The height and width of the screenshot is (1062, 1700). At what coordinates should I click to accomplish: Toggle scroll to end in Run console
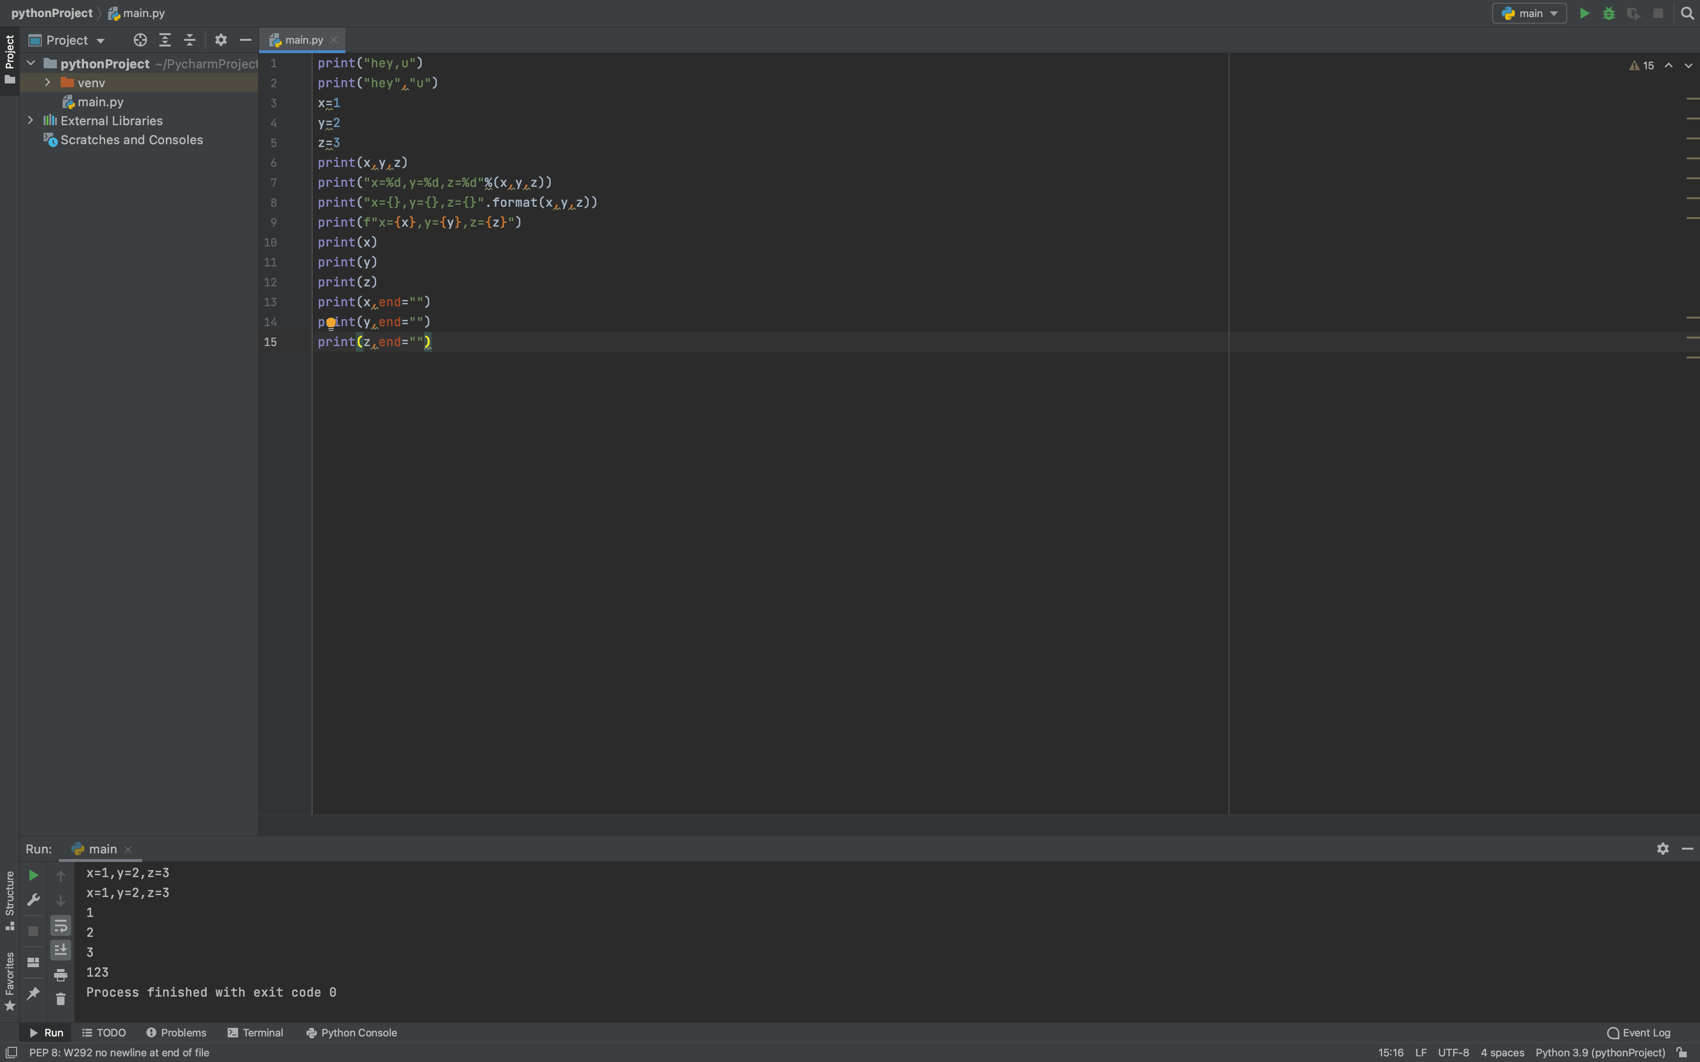point(60,950)
